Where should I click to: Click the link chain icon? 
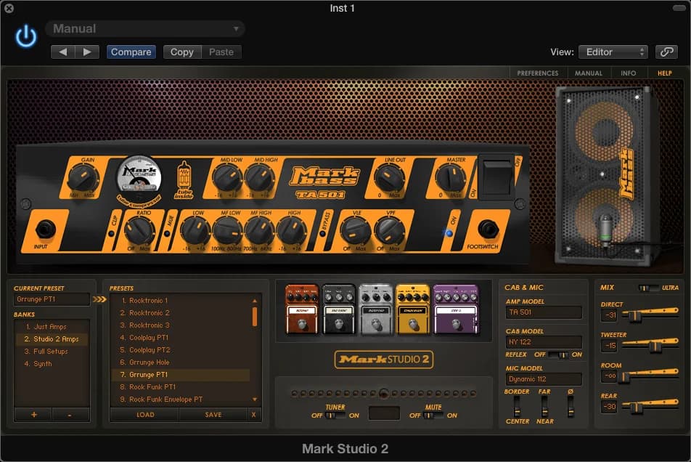tap(665, 52)
